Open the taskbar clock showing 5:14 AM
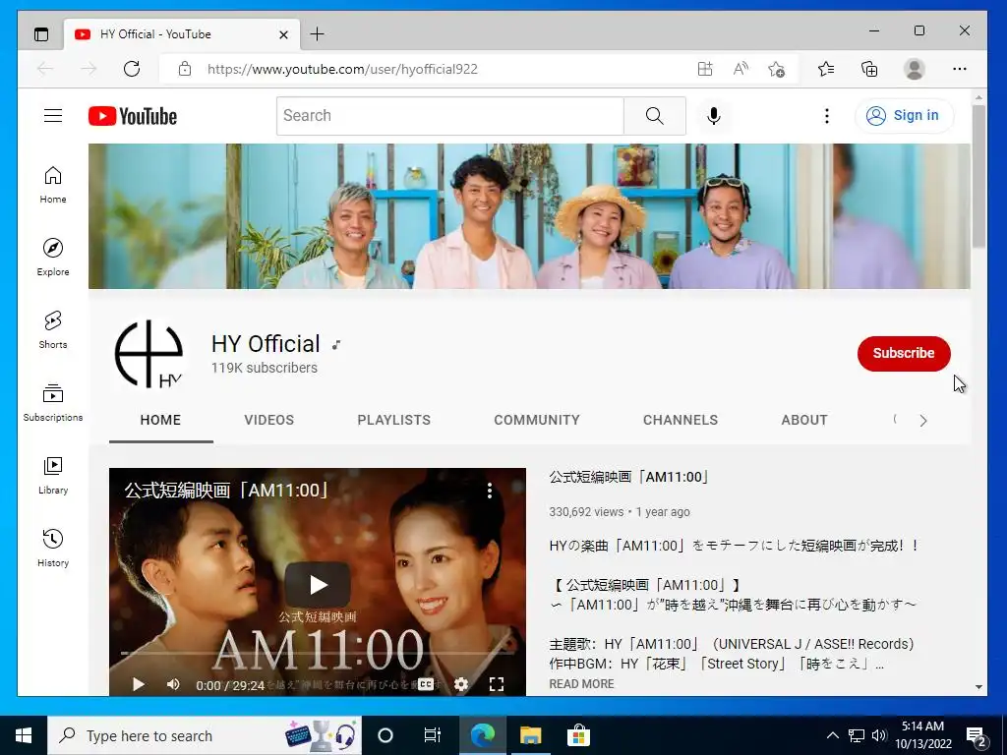This screenshot has height=755, width=1007. click(x=922, y=735)
